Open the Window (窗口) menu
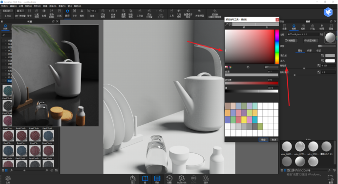The height and width of the screenshot is (184, 338). pyautogui.click(x=70, y=6)
